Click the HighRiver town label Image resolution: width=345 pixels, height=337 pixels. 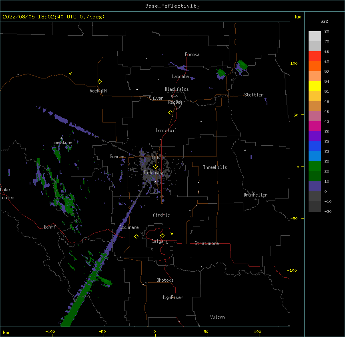click(x=172, y=297)
